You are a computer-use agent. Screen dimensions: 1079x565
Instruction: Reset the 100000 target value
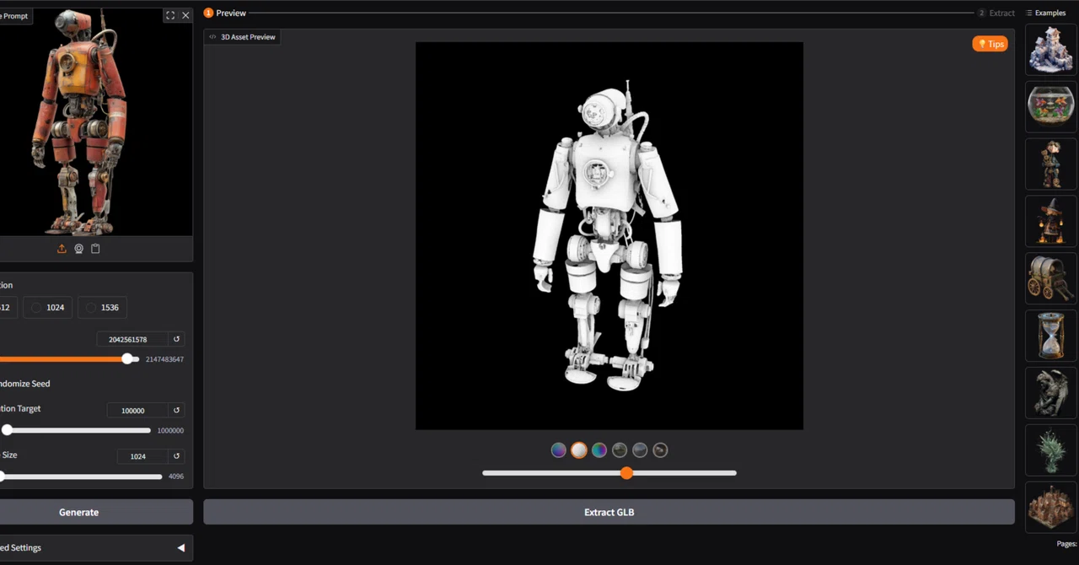pyautogui.click(x=176, y=410)
